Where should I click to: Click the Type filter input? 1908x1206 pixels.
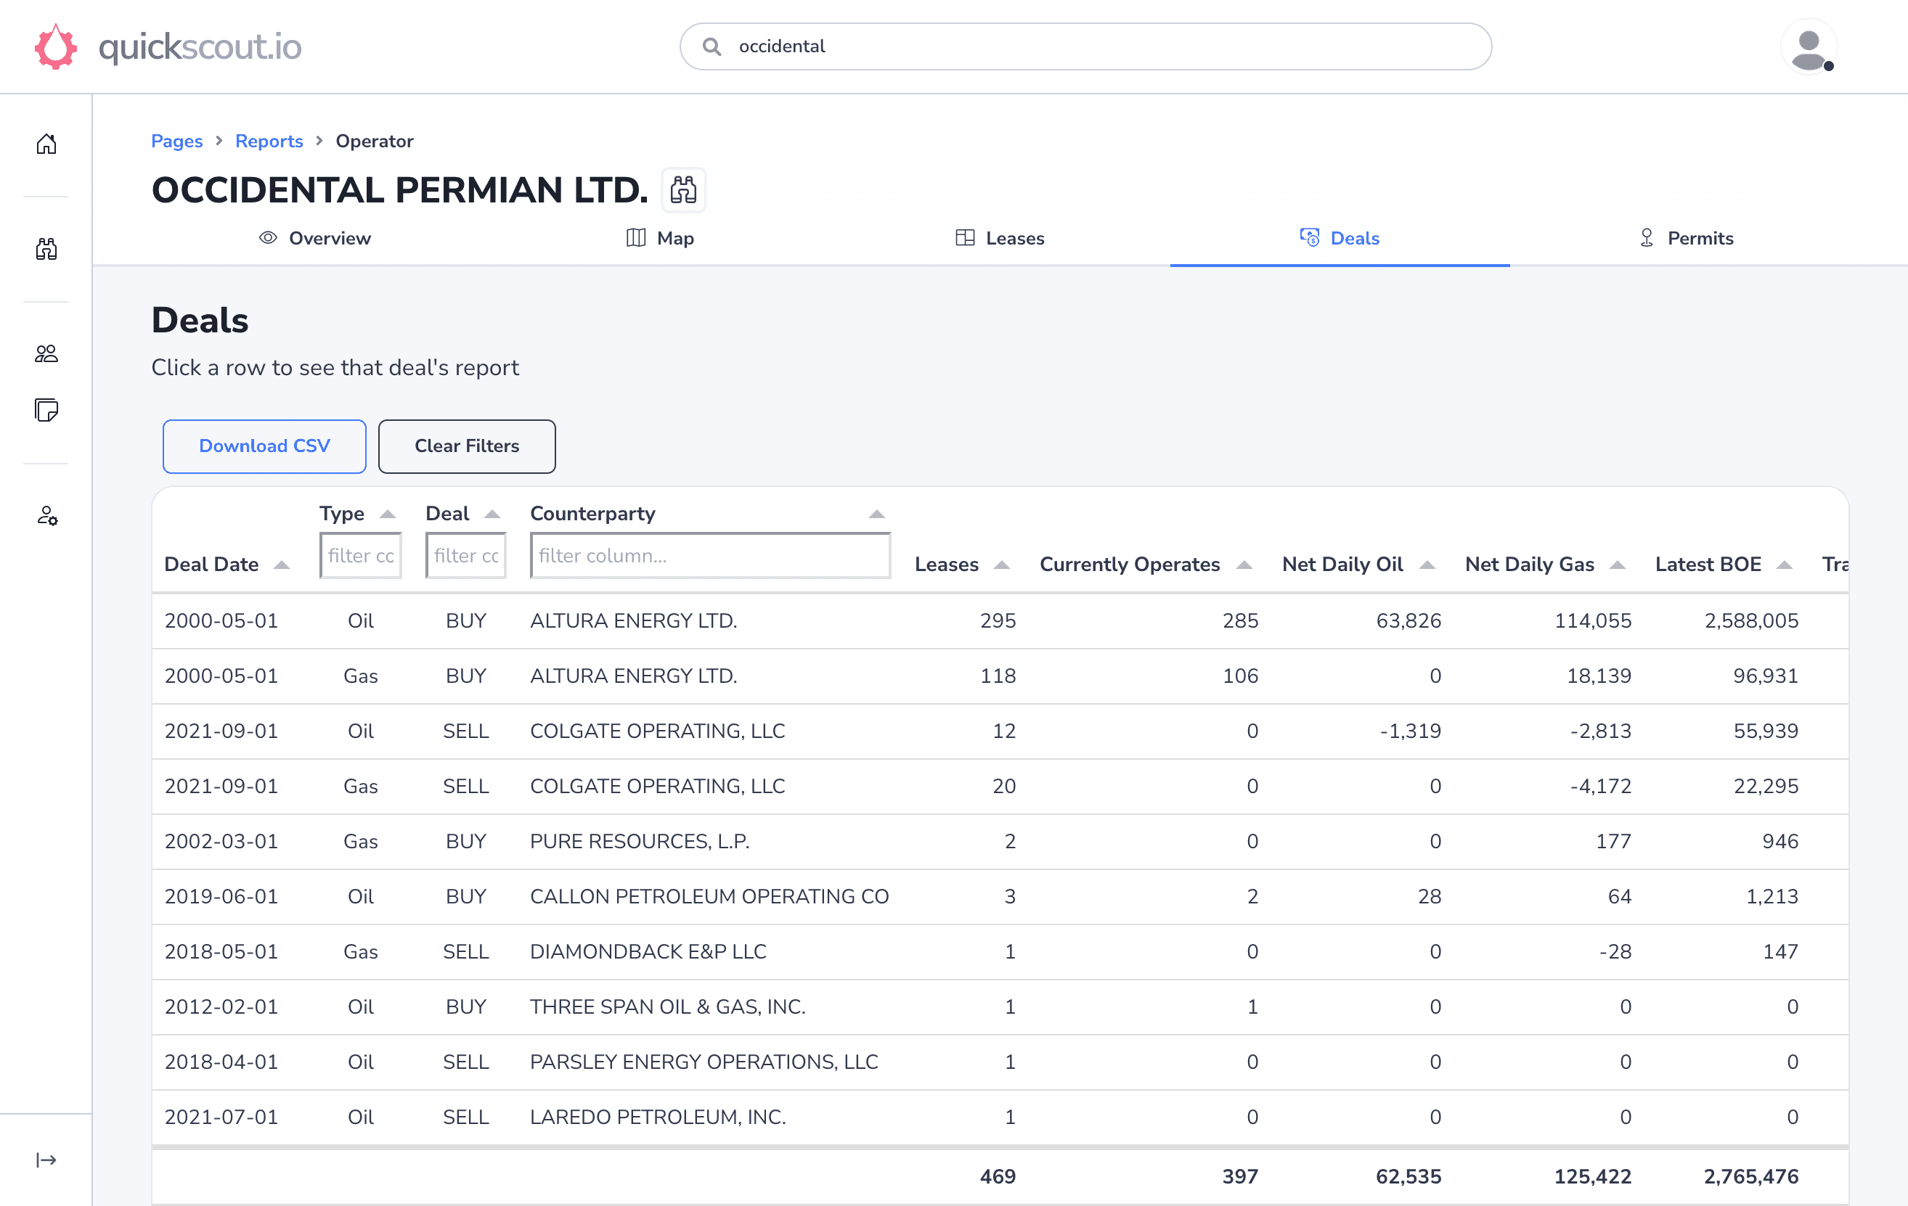pos(361,556)
